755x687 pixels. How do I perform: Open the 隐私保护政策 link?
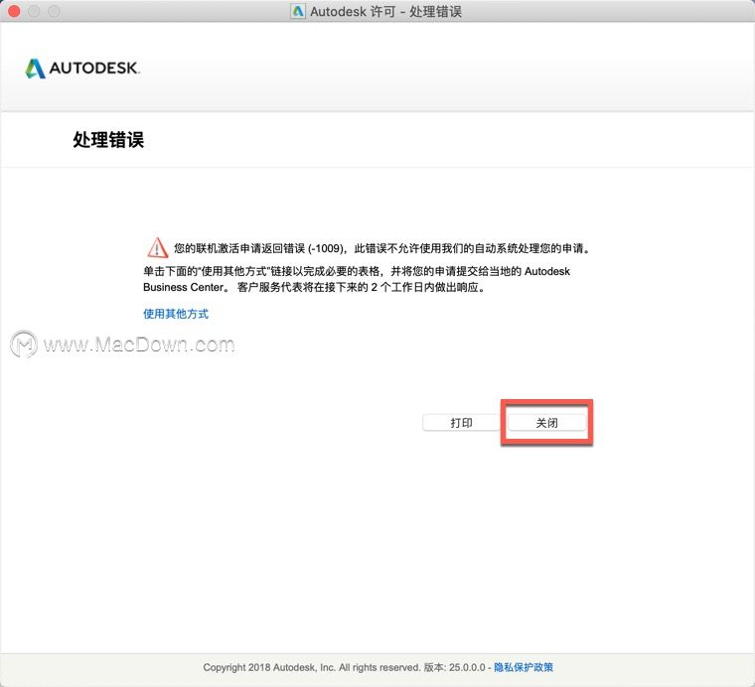pos(524,667)
